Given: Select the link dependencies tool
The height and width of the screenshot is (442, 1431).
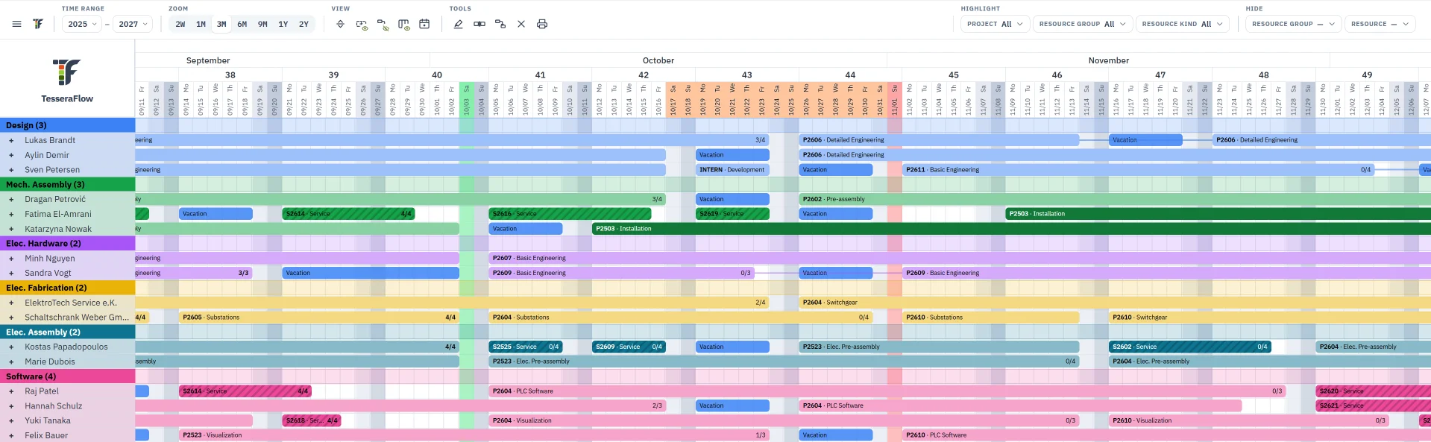Looking at the screenshot, I should click(x=500, y=24).
